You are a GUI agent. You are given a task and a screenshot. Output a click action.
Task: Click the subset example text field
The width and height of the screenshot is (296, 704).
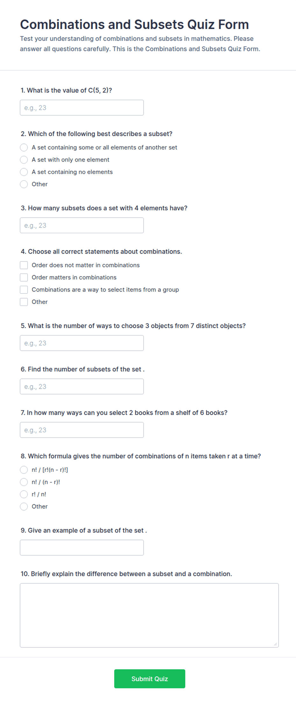tap(82, 548)
